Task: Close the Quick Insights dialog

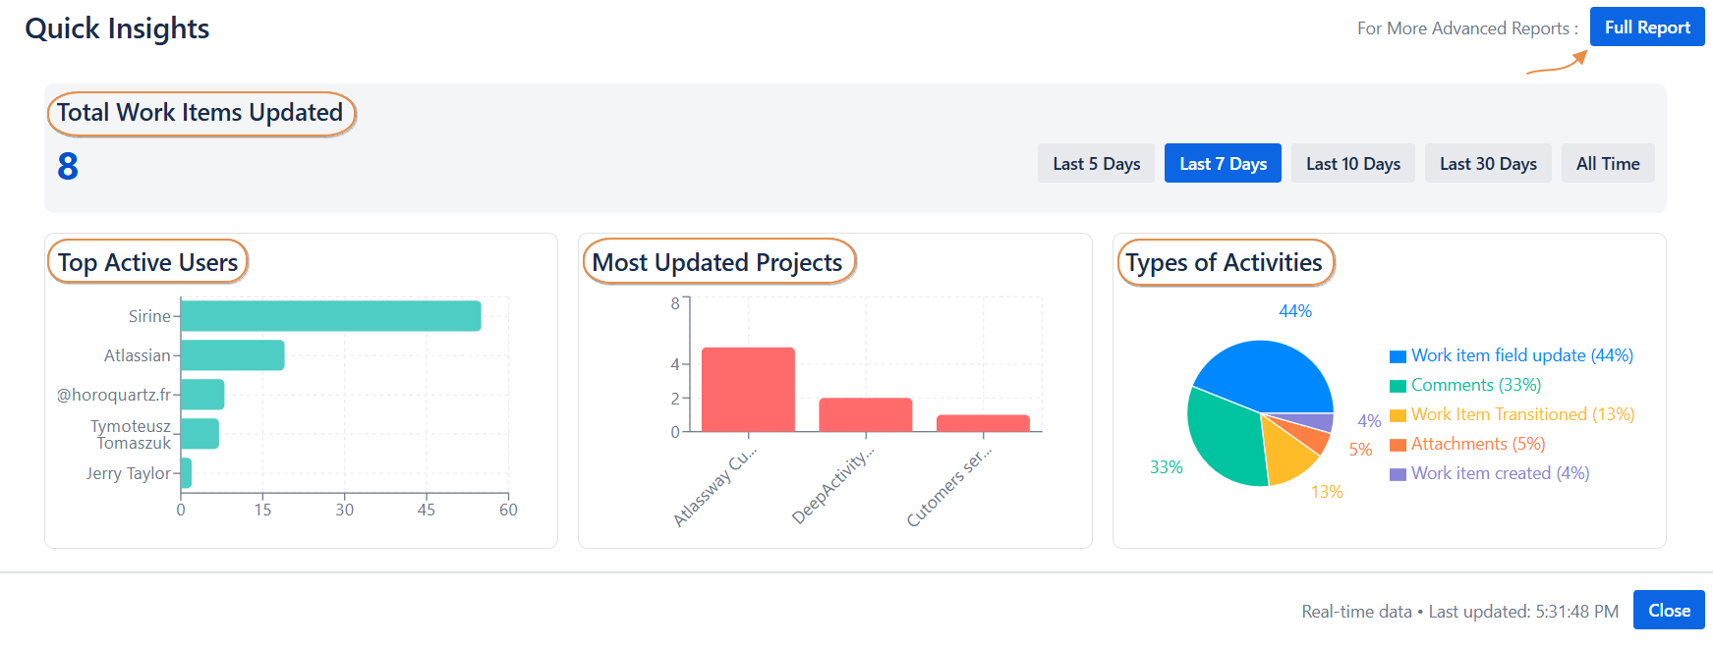Action: point(1668,610)
